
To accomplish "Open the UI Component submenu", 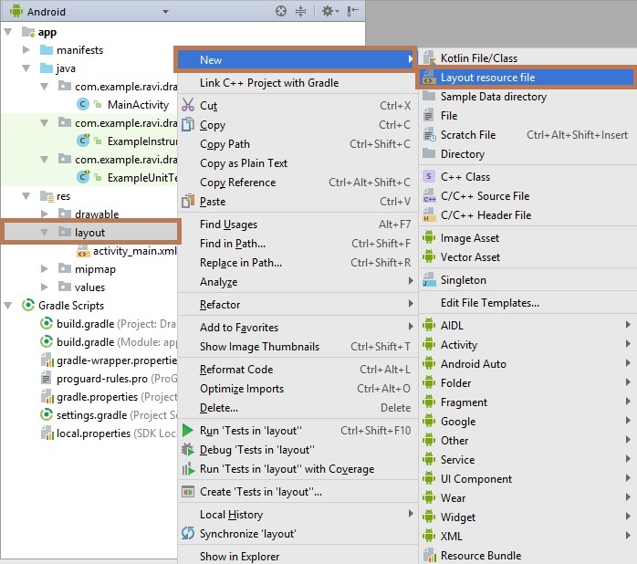I will click(527, 478).
